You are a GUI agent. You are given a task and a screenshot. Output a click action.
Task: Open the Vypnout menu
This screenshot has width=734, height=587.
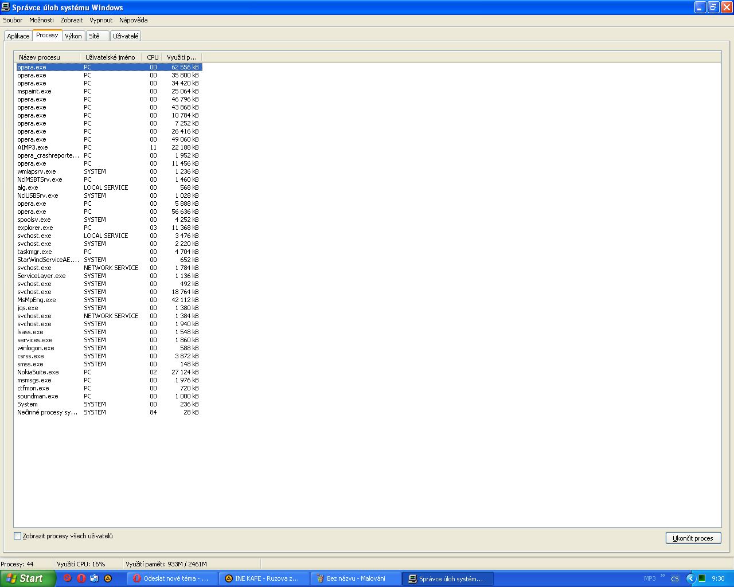(101, 20)
